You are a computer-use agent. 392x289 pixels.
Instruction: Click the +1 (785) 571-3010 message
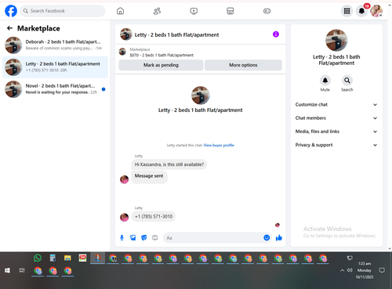tap(154, 216)
